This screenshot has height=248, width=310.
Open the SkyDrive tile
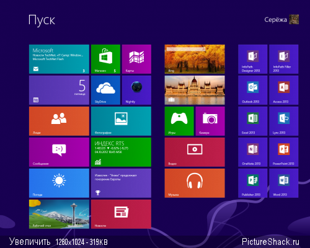click(105, 90)
